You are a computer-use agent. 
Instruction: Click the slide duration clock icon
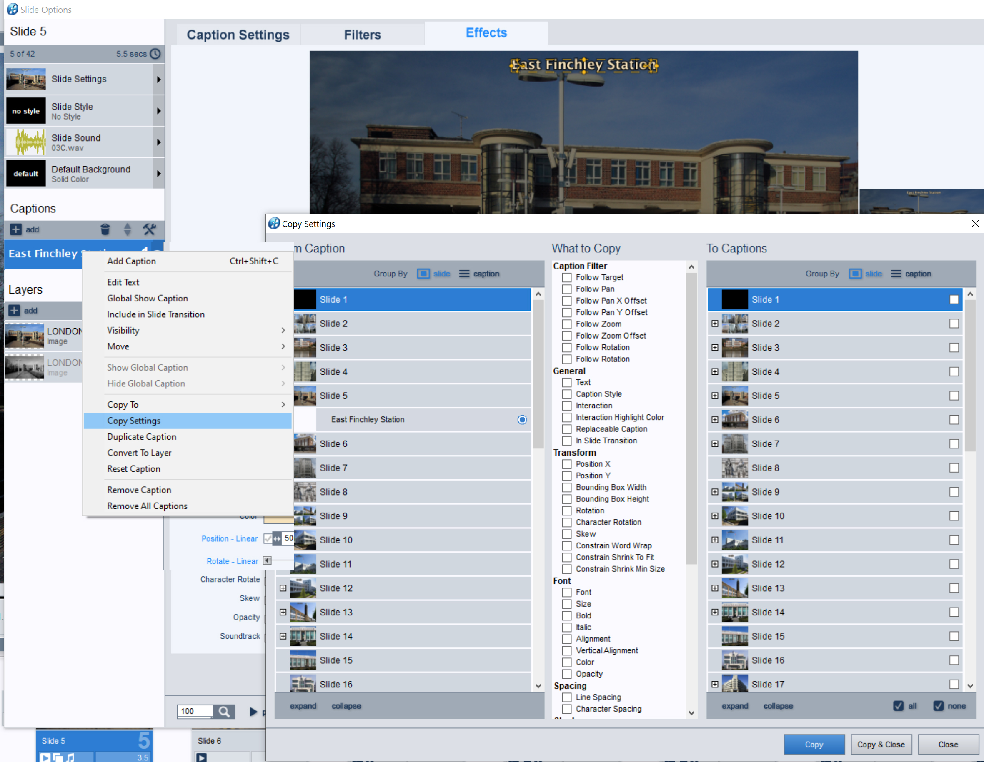click(x=155, y=54)
